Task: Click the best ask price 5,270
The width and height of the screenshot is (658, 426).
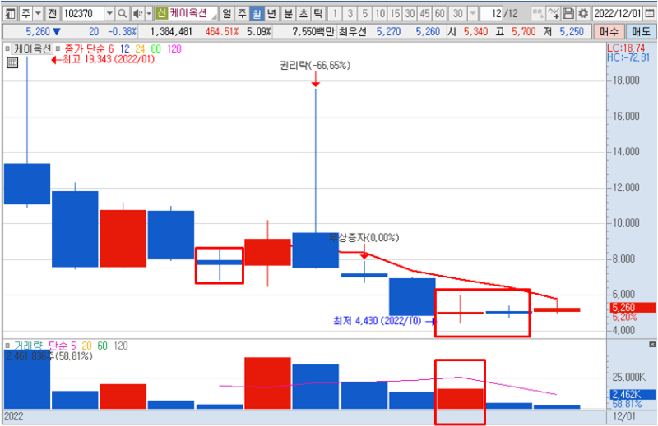Action: pos(388,32)
